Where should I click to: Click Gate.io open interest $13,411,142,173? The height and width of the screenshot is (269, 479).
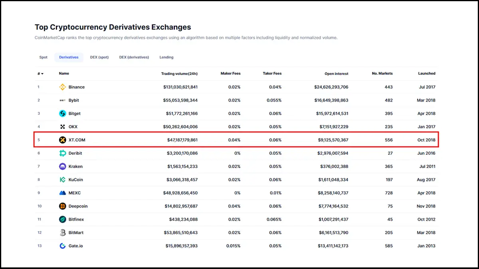(x=332, y=246)
